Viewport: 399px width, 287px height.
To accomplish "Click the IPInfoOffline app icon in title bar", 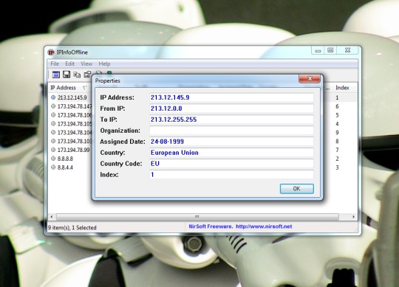I will (x=51, y=52).
